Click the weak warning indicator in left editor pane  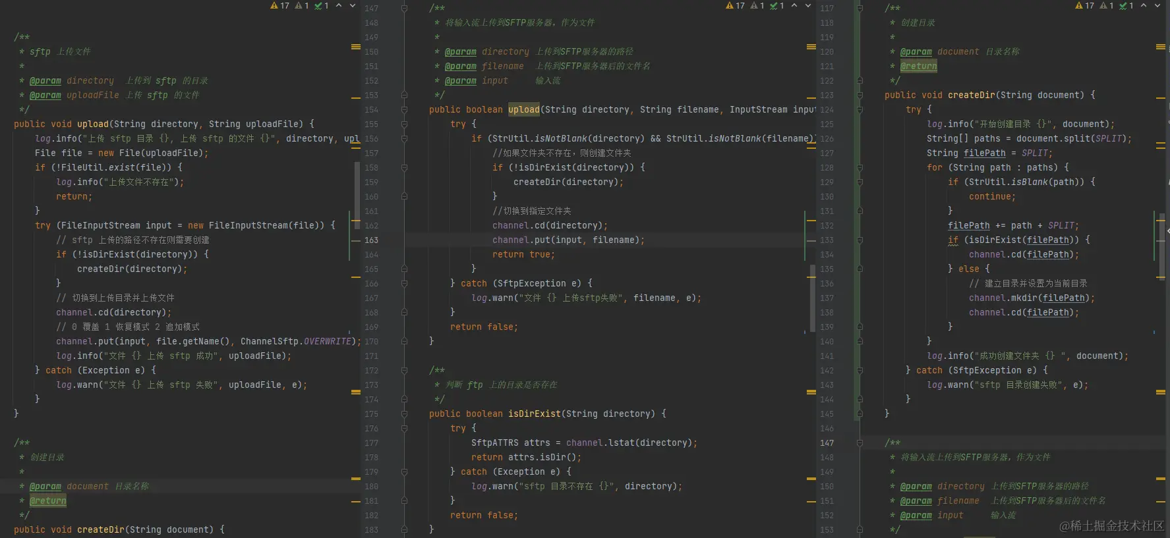pyautogui.click(x=302, y=5)
